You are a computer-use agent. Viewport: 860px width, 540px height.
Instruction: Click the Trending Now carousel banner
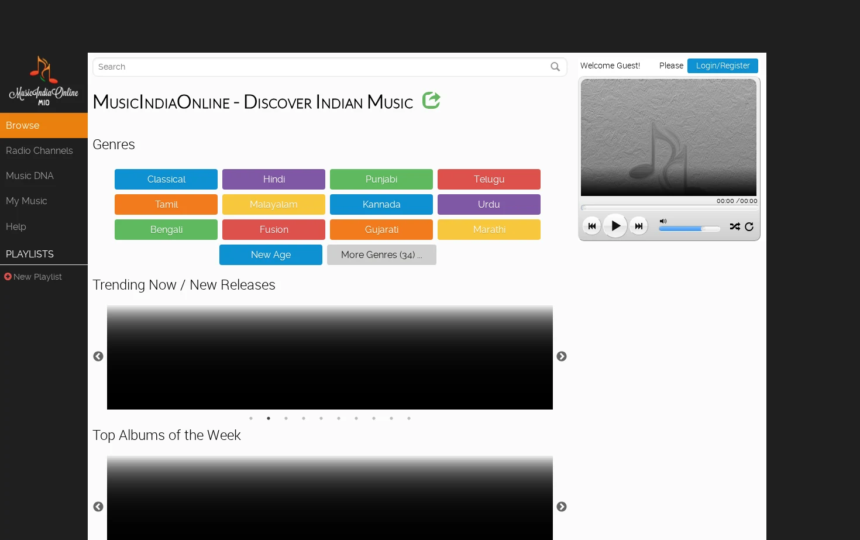330,357
